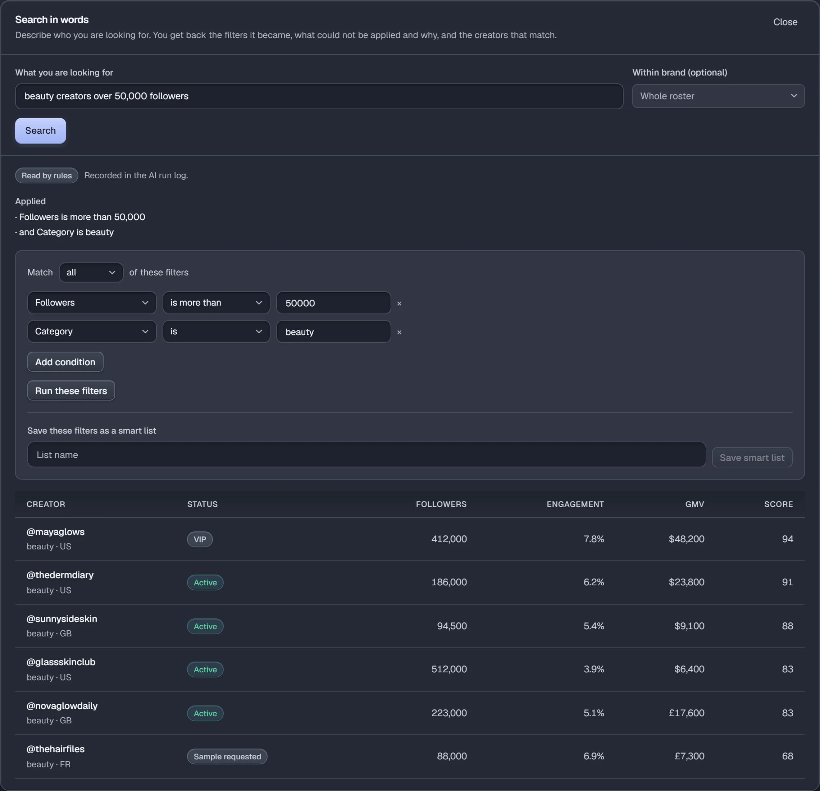Open creator @thedermdiary
This screenshot has width=820, height=791.
click(x=60, y=575)
